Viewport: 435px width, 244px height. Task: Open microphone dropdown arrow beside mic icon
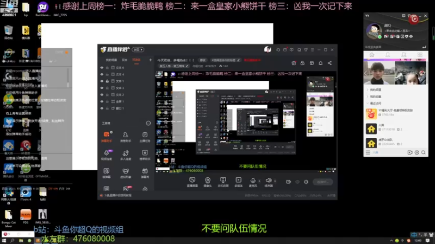259,181
